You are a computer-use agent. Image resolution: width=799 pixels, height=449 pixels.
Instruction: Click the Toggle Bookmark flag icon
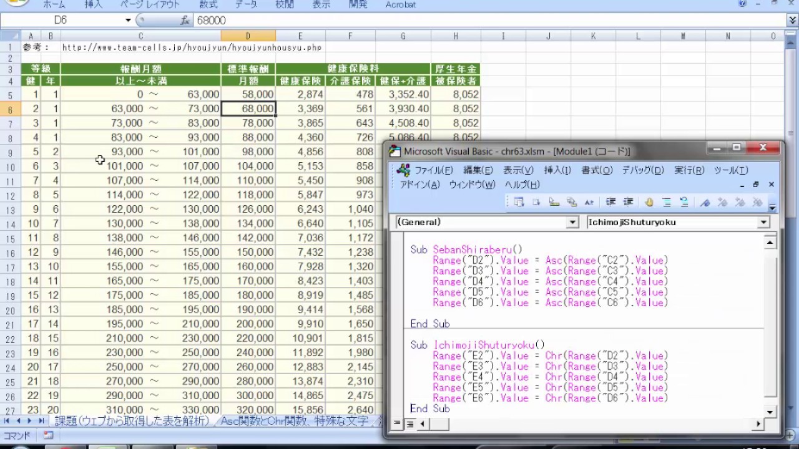pos(705,202)
